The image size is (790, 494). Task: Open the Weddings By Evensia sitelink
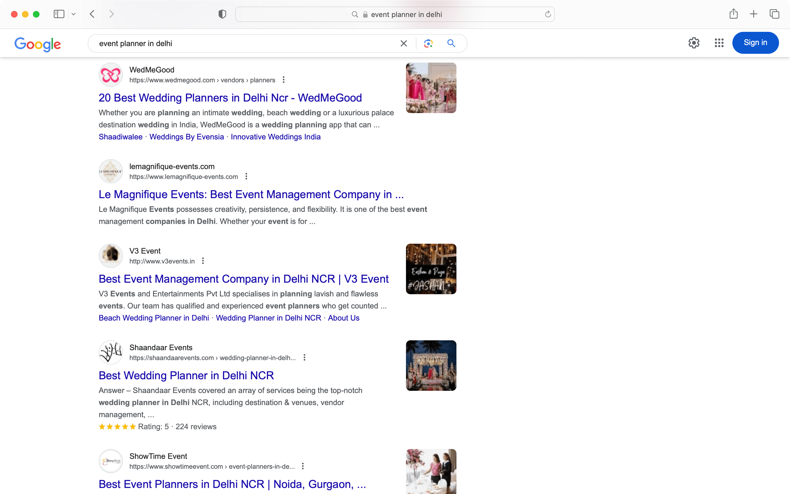(187, 137)
